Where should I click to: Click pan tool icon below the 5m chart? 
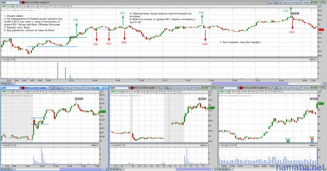point(2,169)
